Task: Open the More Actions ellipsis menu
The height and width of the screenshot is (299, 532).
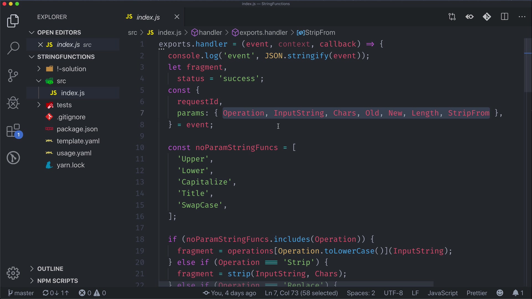Action: (522, 17)
